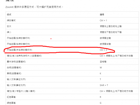Click the function cell in the '按滑鼠左鍵' row

click(x=18, y=38)
